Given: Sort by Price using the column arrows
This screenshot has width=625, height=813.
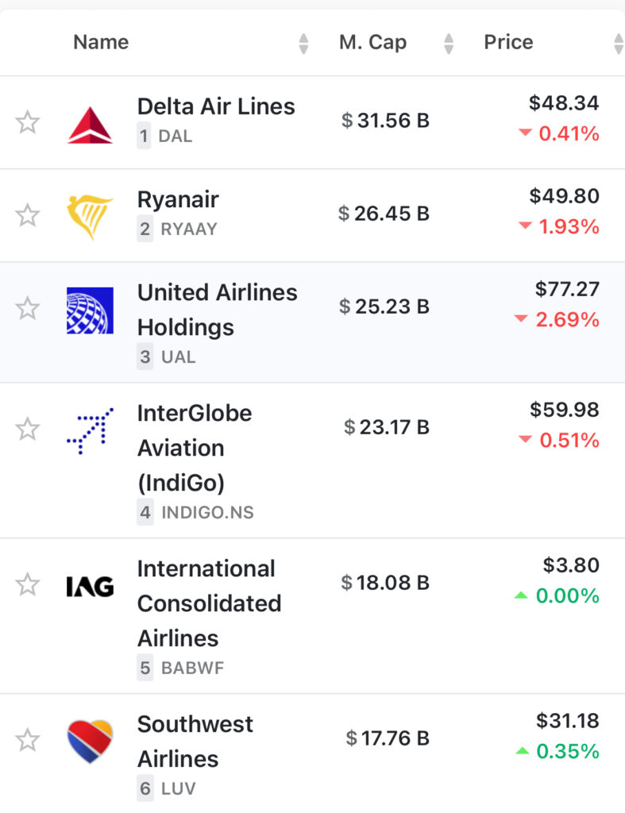Looking at the screenshot, I should (x=619, y=44).
